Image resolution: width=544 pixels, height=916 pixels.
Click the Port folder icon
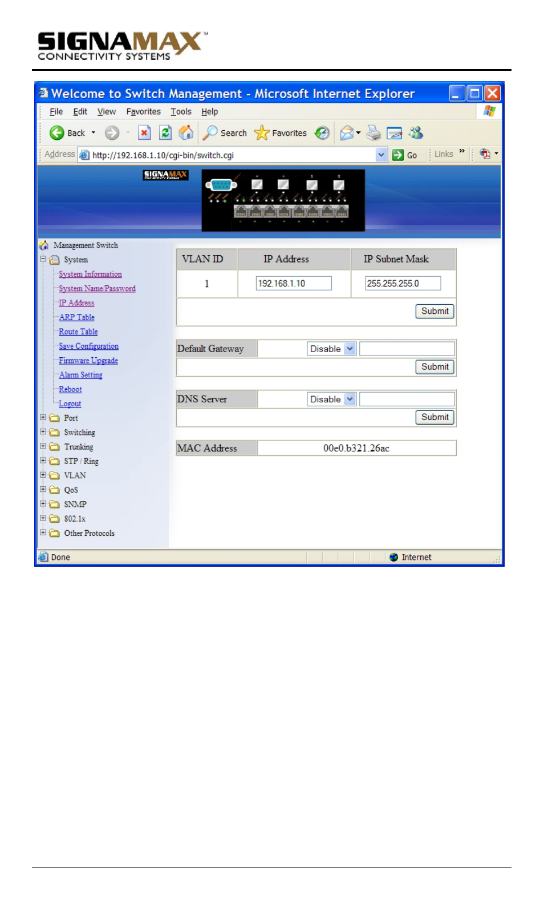point(55,418)
